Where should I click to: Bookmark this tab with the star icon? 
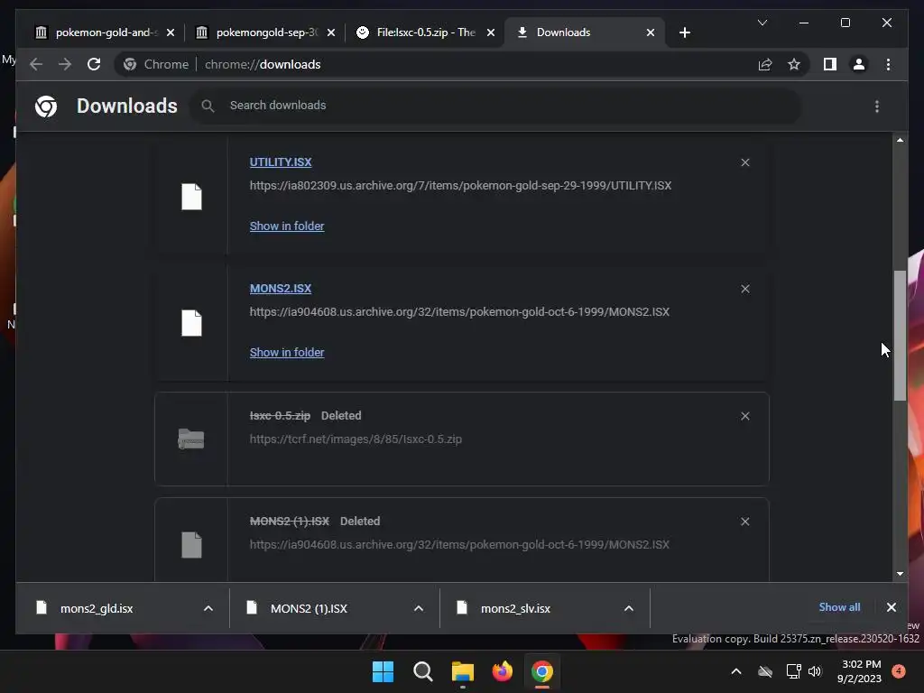(794, 64)
